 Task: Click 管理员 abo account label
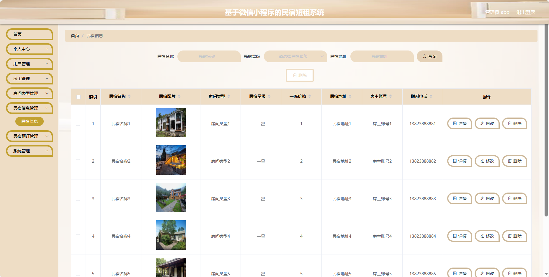coord(497,12)
